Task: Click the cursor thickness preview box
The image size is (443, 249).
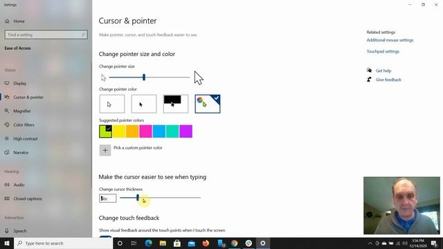Action: [x=108, y=199]
